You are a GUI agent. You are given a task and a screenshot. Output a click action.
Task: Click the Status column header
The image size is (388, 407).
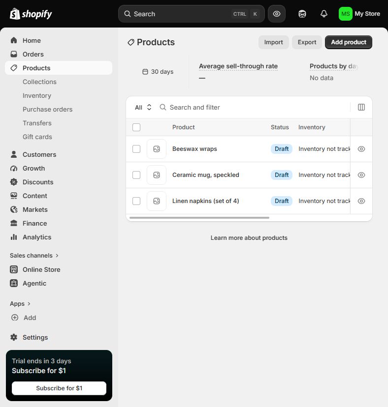[280, 127]
